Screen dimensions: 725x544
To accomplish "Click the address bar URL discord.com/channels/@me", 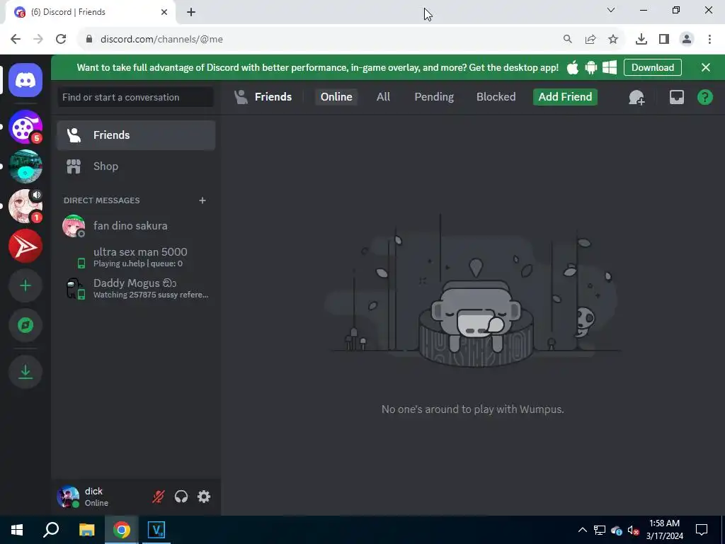I will pos(162,40).
